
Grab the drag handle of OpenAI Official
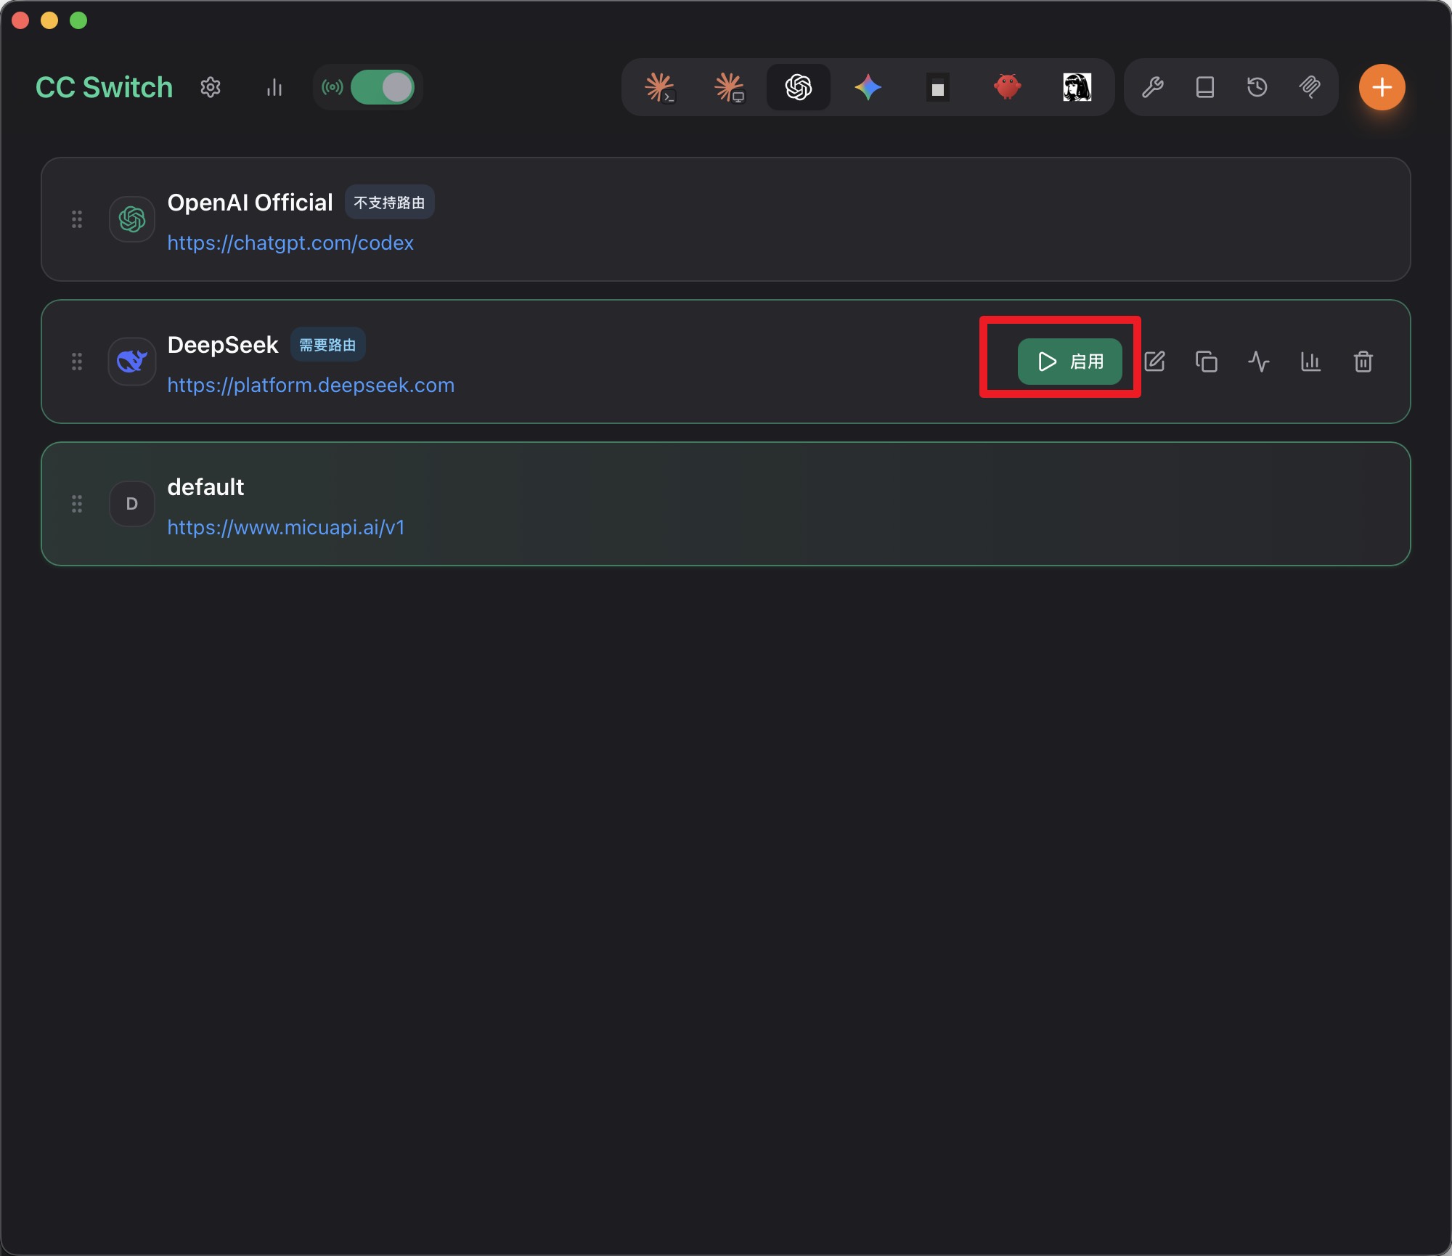click(77, 219)
